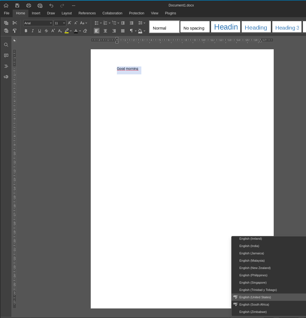Toggle Align Right

(114, 31)
